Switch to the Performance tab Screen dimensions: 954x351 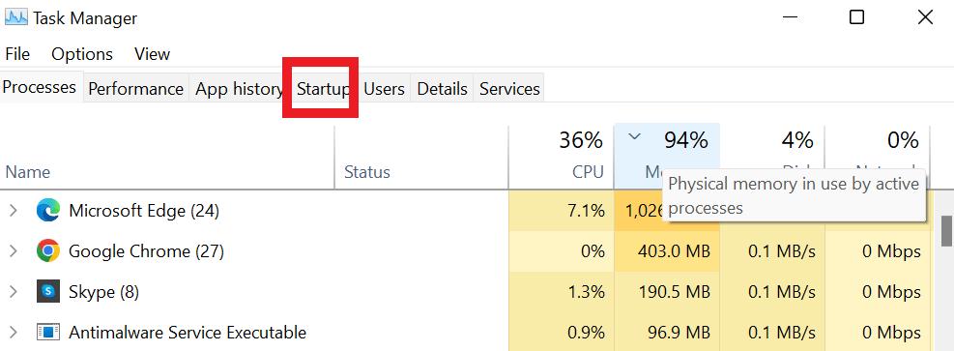(x=136, y=89)
